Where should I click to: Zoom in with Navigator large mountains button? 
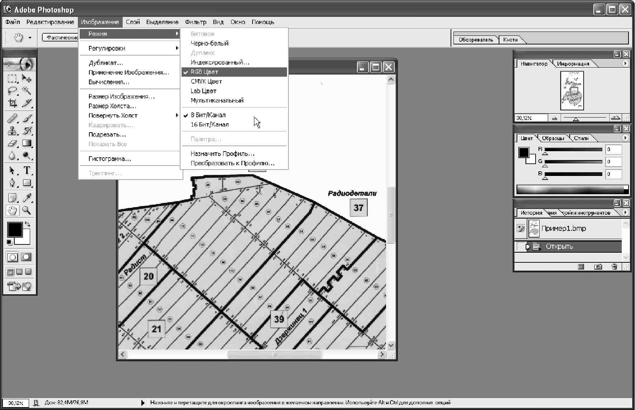point(615,118)
